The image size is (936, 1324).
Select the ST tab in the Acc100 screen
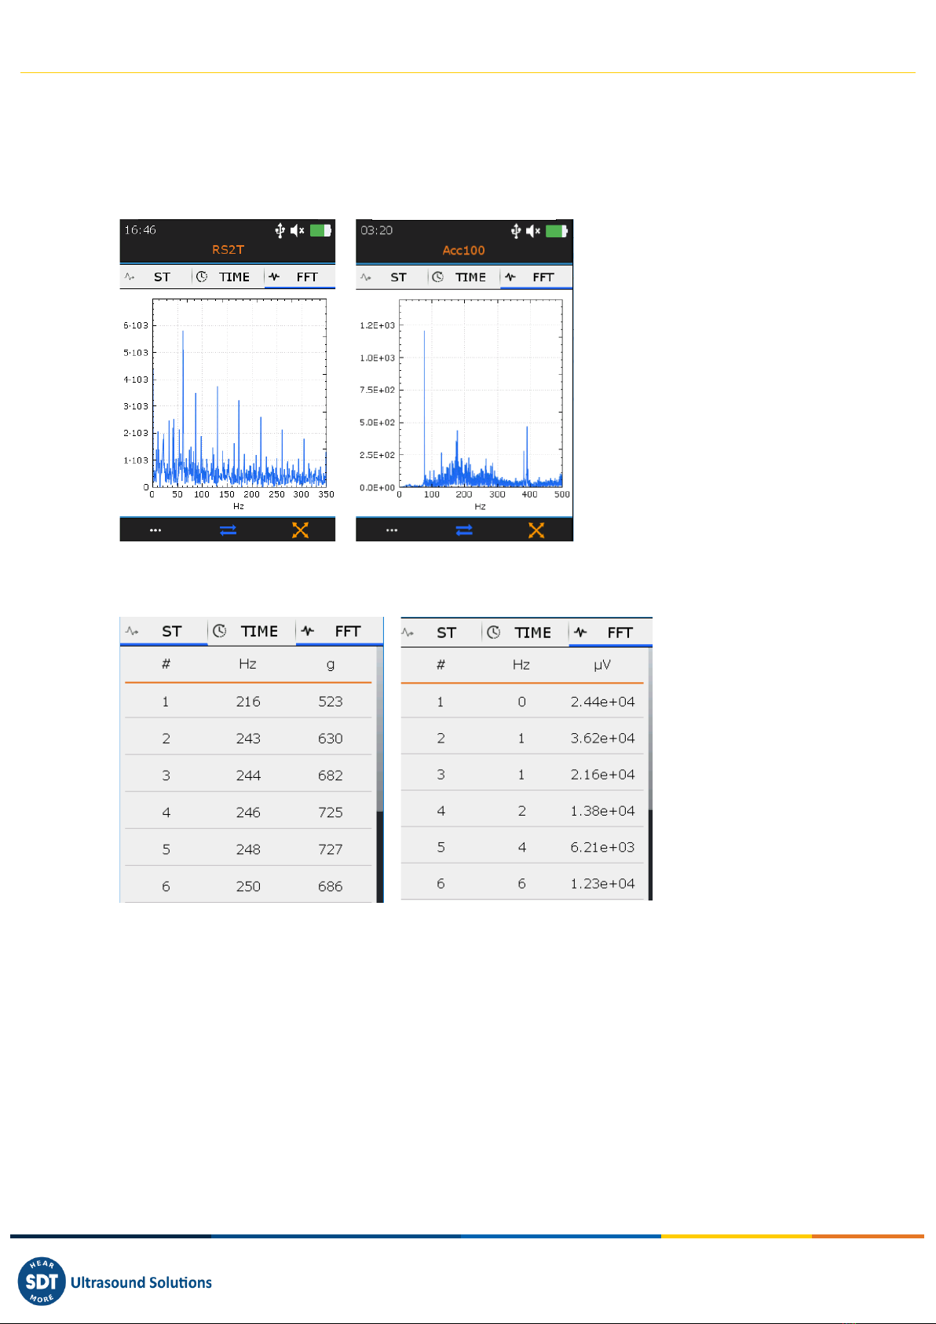391,277
